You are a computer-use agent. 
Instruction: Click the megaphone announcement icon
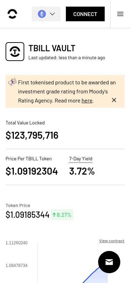click(x=12, y=82)
